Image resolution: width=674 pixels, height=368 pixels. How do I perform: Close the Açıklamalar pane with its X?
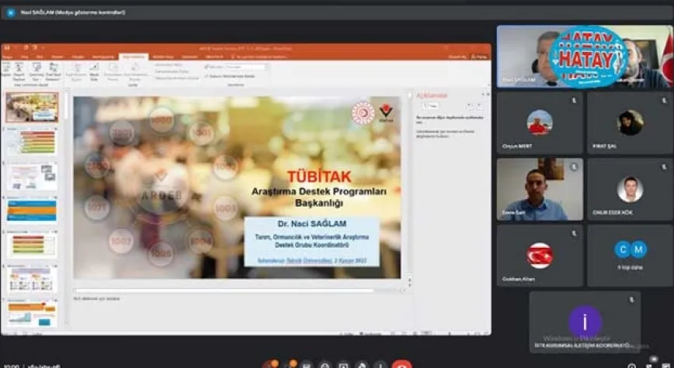[x=488, y=95]
